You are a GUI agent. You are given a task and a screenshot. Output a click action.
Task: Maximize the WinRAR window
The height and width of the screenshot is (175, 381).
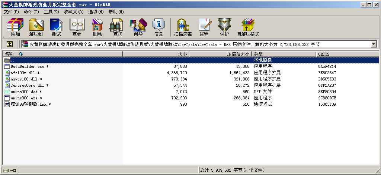369,4
